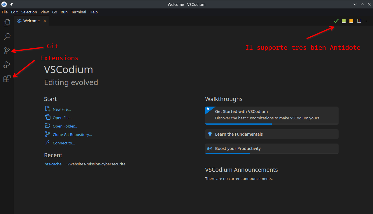This screenshot has width=373, height=214.
Task: Open the Run and Debug sidebar icon
Action: tap(7, 64)
